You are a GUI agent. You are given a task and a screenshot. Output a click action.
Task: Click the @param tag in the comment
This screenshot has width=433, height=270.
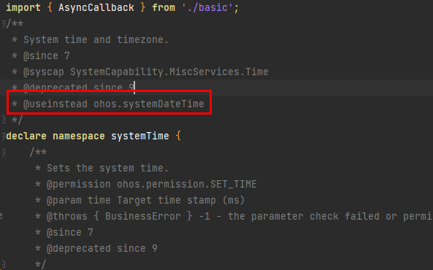pyautogui.click(x=64, y=200)
